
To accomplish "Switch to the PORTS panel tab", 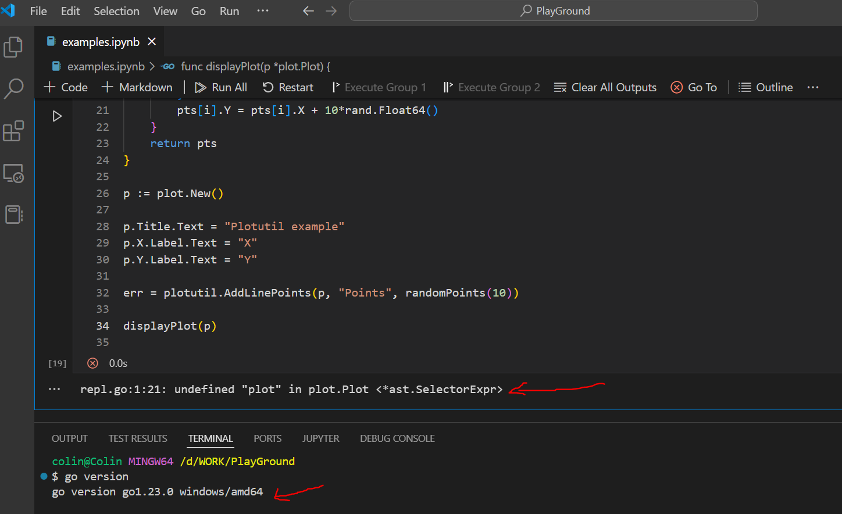I will [x=267, y=438].
